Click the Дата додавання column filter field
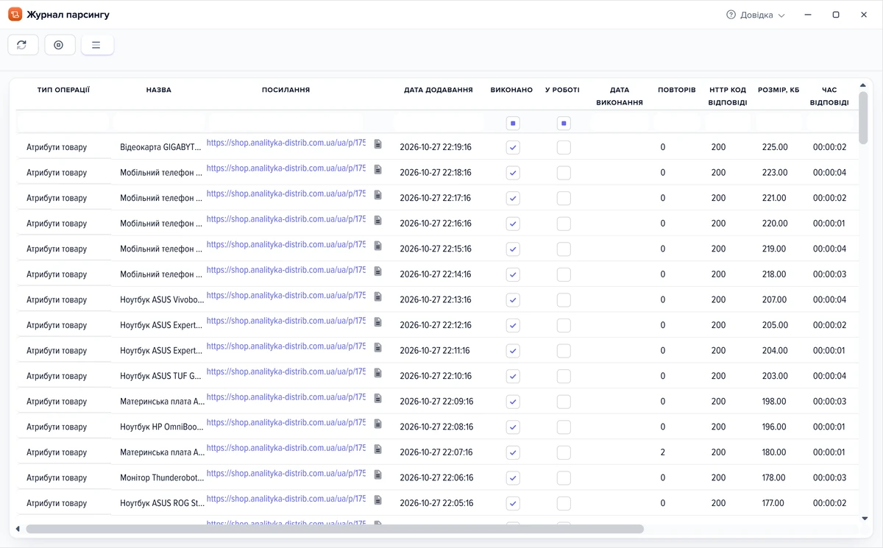The width and height of the screenshot is (883, 548). pos(439,121)
